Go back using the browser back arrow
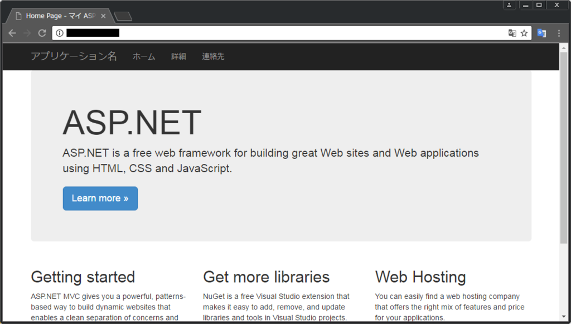The width and height of the screenshot is (571, 324). (x=12, y=33)
